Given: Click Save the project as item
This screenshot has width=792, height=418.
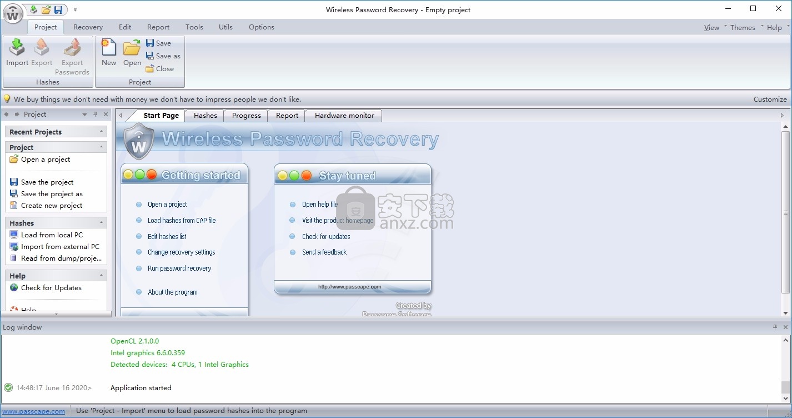Looking at the screenshot, I should [x=46, y=193].
